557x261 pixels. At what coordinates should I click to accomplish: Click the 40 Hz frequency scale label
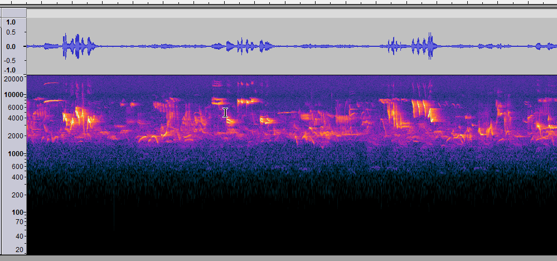(19, 236)
